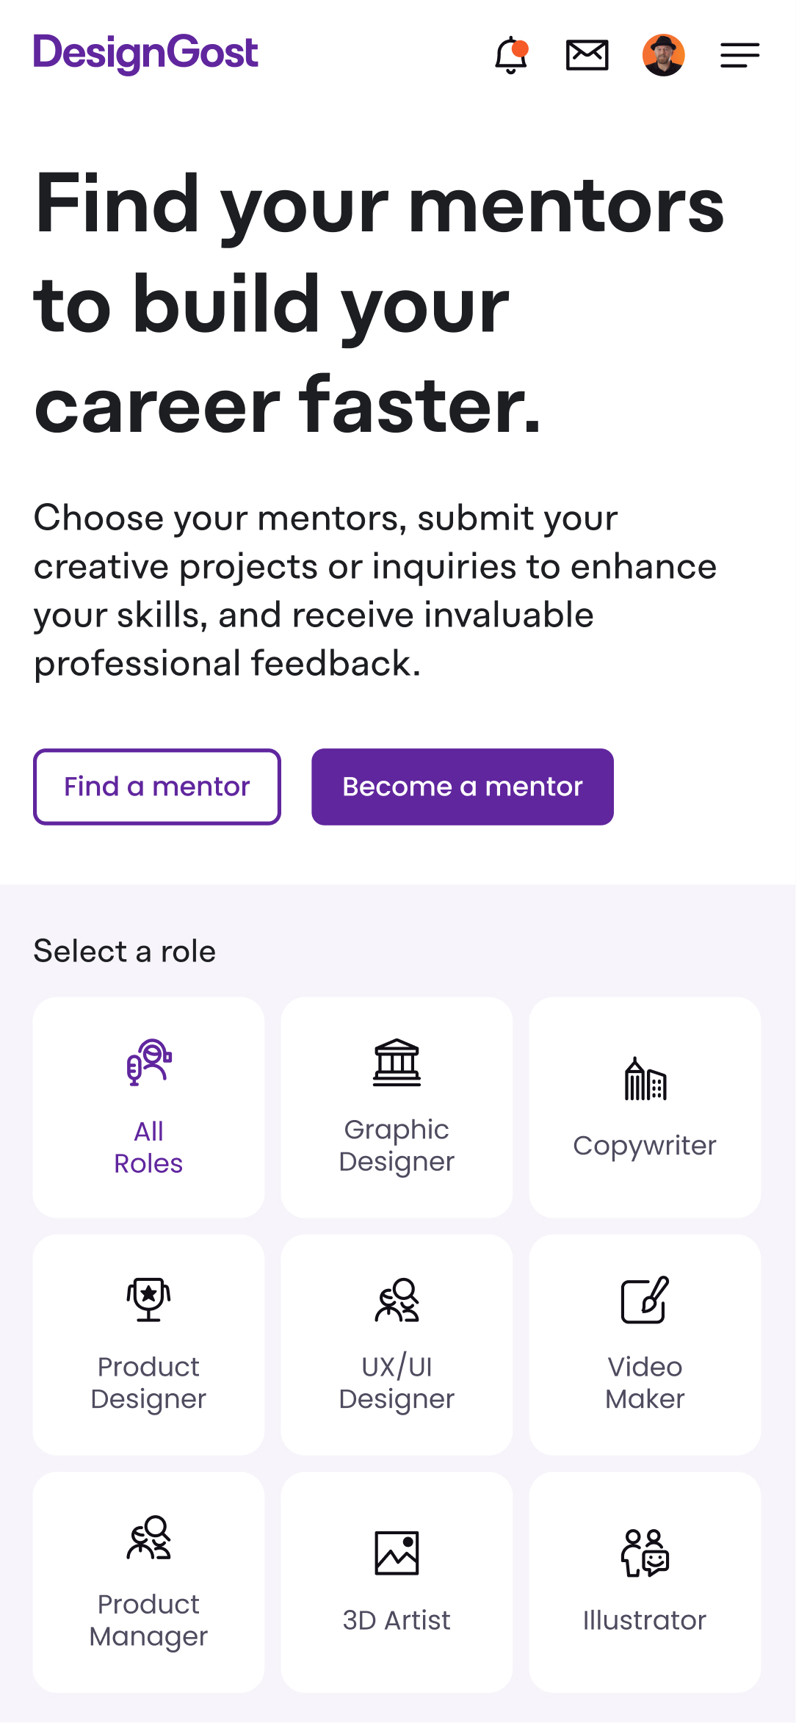Select the Video Maker edit icon
Viewport: 796px width, 1723px height.
(645, 1299)
